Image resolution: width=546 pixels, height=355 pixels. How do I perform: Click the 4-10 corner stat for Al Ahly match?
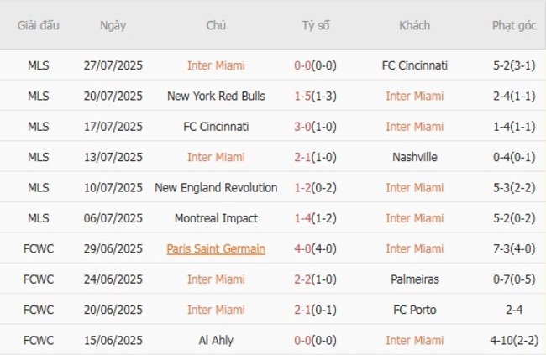(x=514, y=340)
